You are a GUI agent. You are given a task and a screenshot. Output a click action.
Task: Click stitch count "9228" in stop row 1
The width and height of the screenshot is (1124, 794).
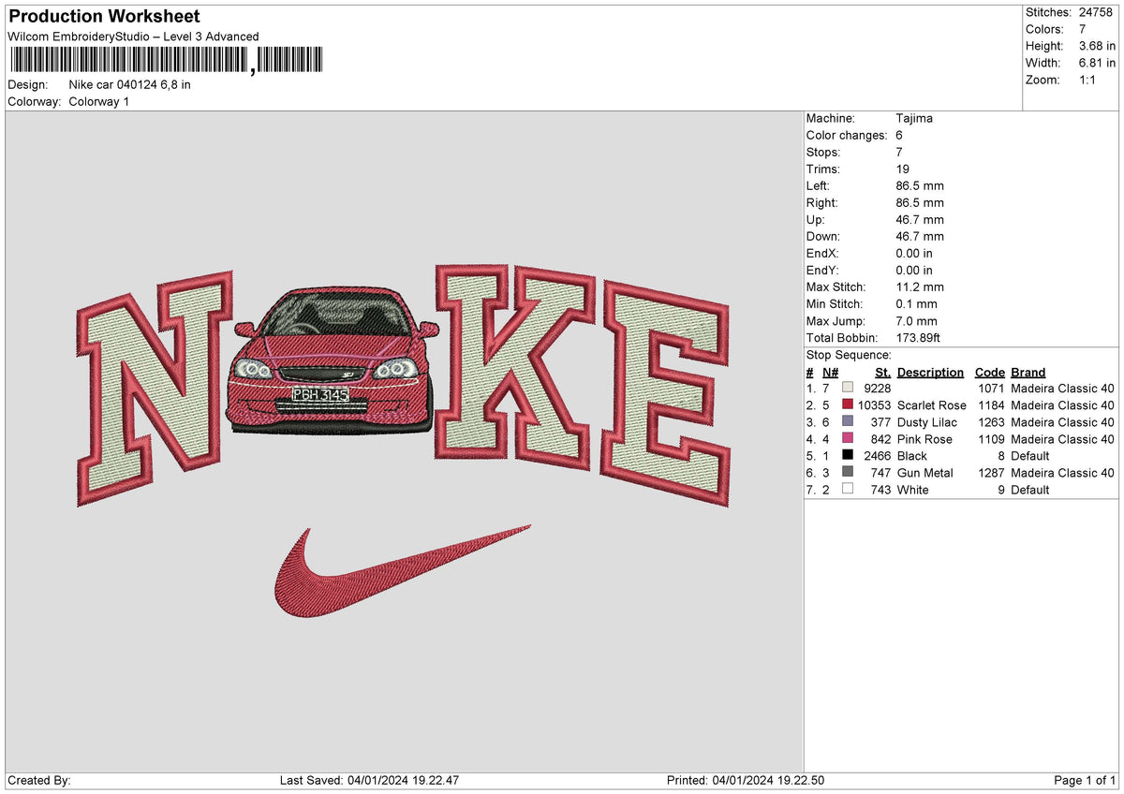pos(878,388)
